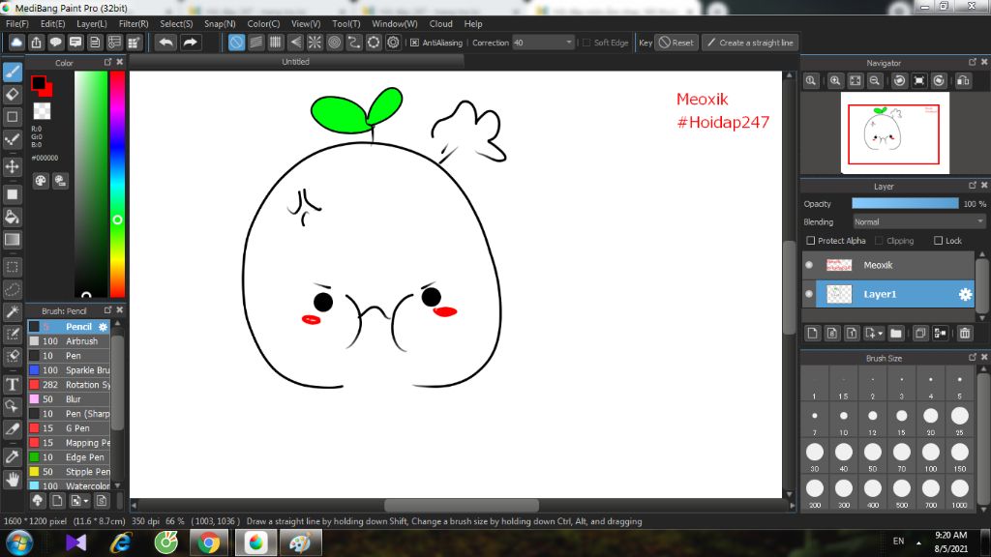
Task: Toggle the AntiAliasing checkbox
Action: point(414,43)
